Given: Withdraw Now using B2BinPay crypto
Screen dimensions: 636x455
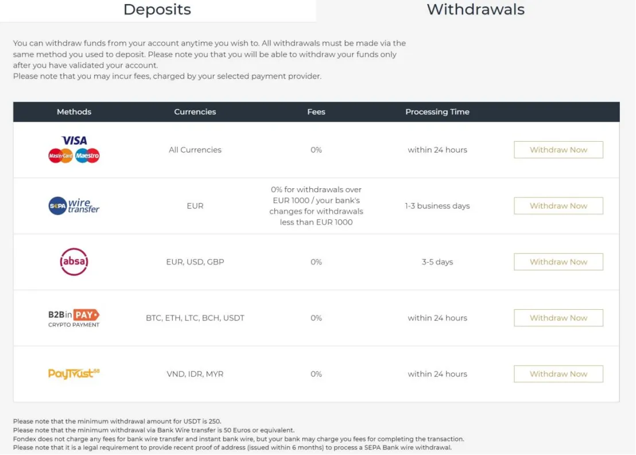Looking at the screenshot, I should coord(558,317).
